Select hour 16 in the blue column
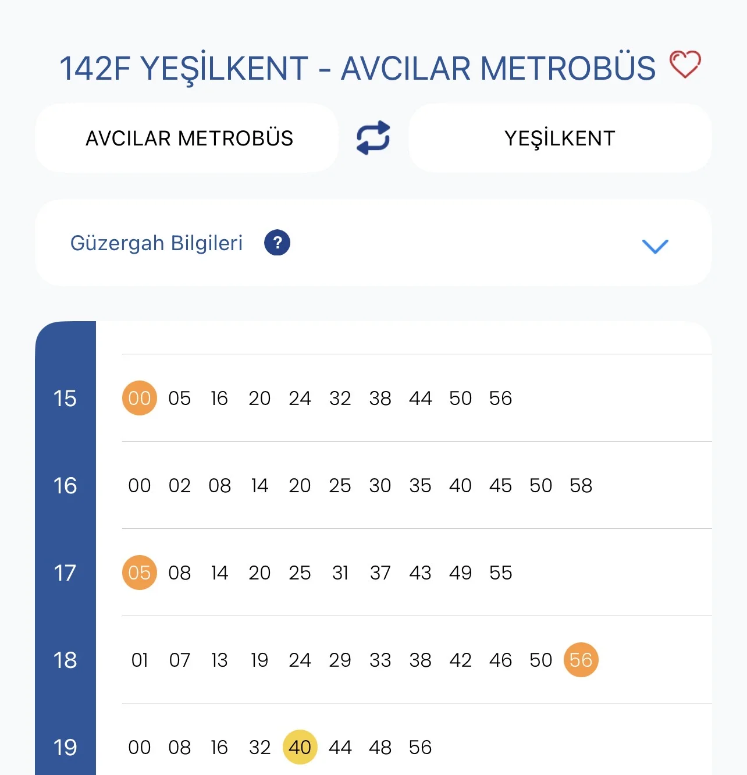The height and width of the screenshot is (775, 747). click(x=65, y=485)
